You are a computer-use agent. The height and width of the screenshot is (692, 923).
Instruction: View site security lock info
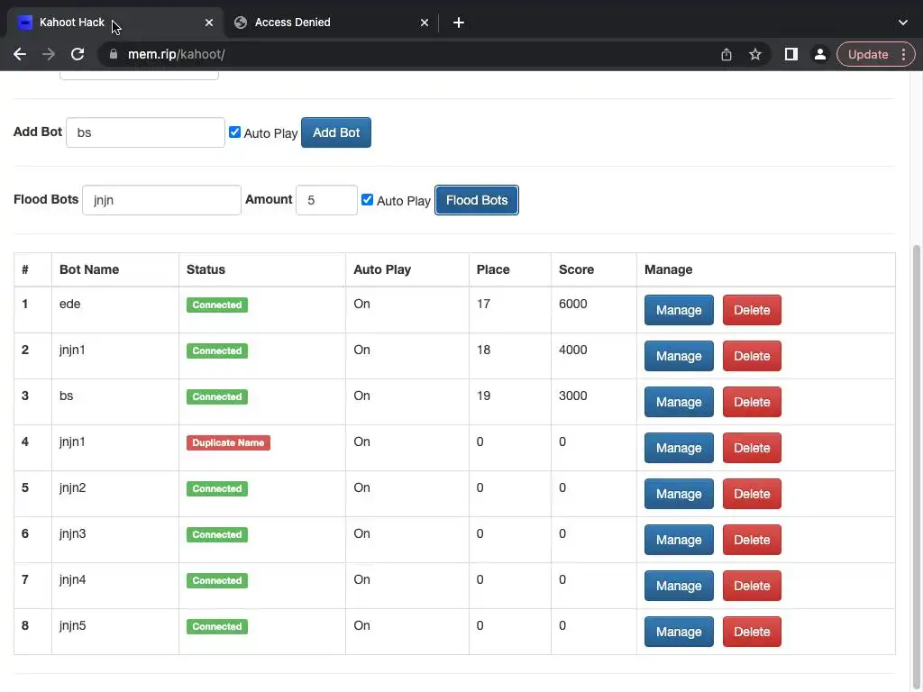click(x=114, y=55)
